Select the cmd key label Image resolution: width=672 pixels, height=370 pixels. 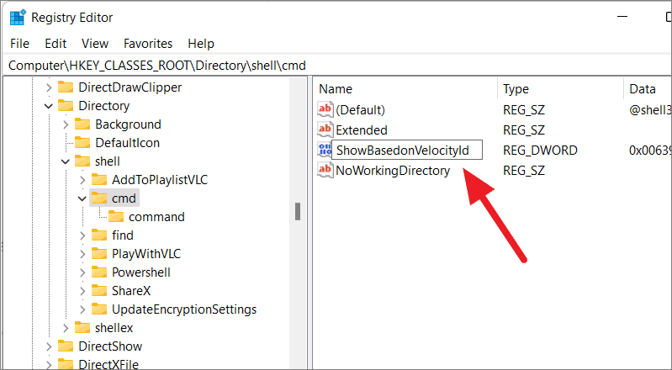(x=124, y=198)
